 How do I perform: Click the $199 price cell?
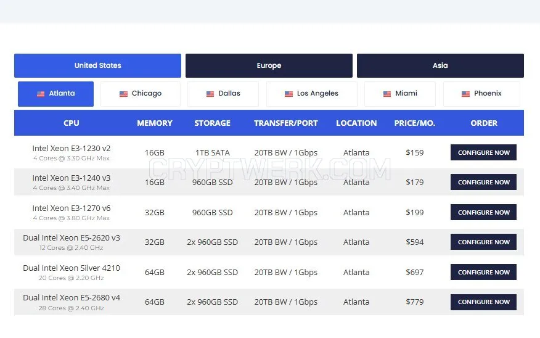(415, 213)
